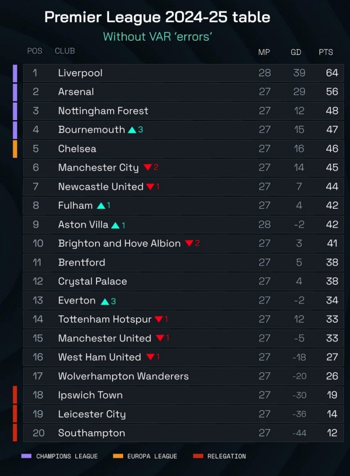Click the green up arrow next to Fulham
This screenshot has height=476, width=350.
tap(101, 206)
